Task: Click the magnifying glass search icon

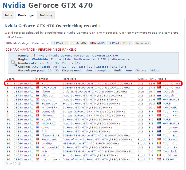Action: click(14, 63)
